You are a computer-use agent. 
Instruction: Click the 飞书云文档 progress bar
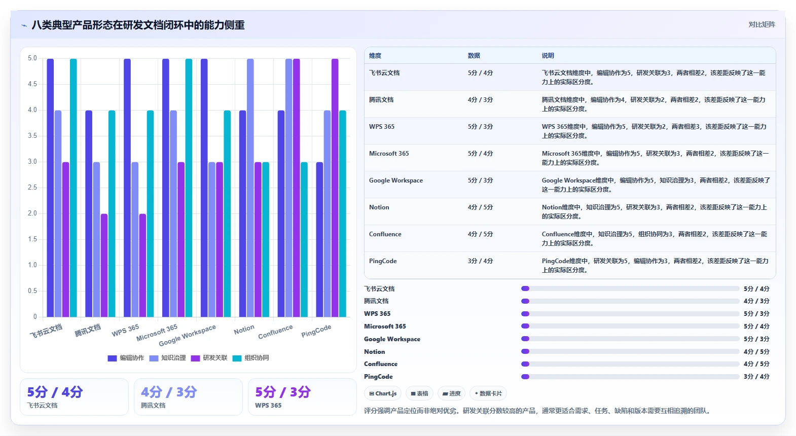click(x=630, y=288)
